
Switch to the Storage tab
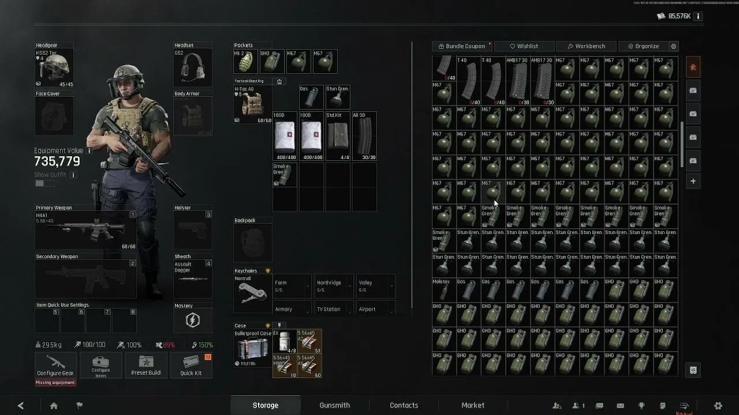[266, 405]
